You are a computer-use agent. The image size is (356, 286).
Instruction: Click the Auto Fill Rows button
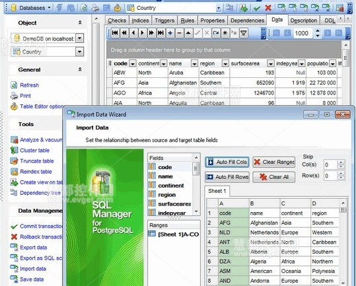click(x=227, y=177)
